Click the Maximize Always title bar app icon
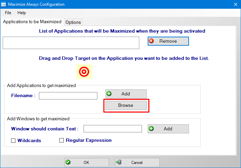The height and width of the screenshot is (168, 241). point(4,4)
